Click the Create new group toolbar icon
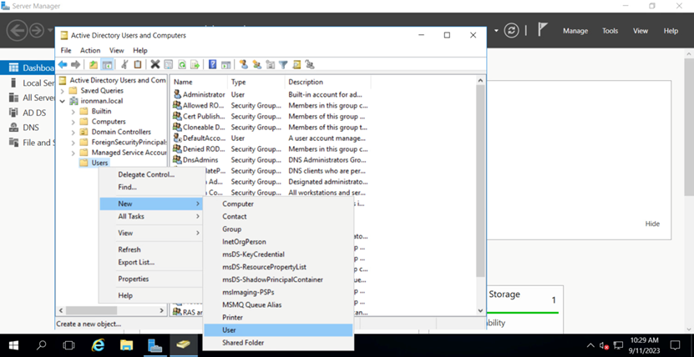This screenshot has height=357, width=694. (x=256, y=65)
